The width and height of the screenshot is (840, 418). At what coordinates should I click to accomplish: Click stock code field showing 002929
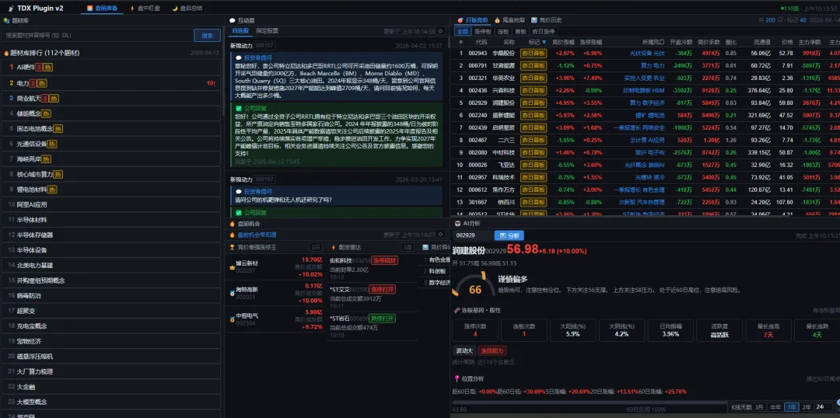(472, 235)
